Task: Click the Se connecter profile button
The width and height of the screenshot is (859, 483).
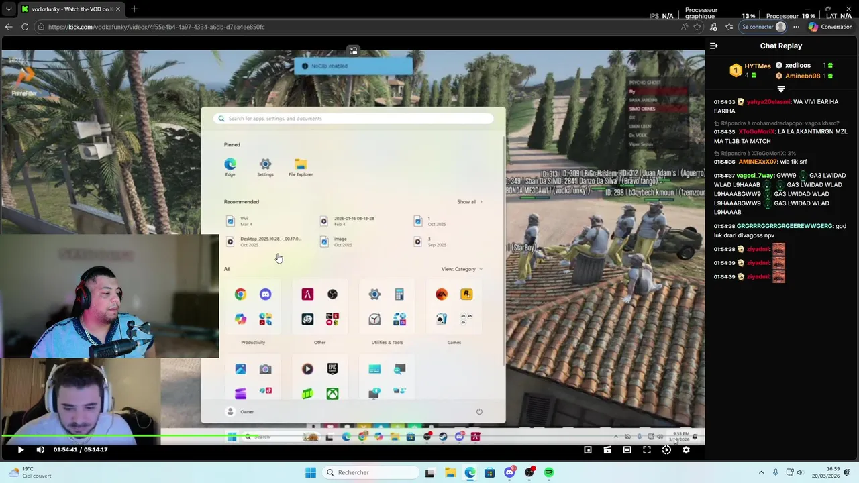Action: coord(763,27)
